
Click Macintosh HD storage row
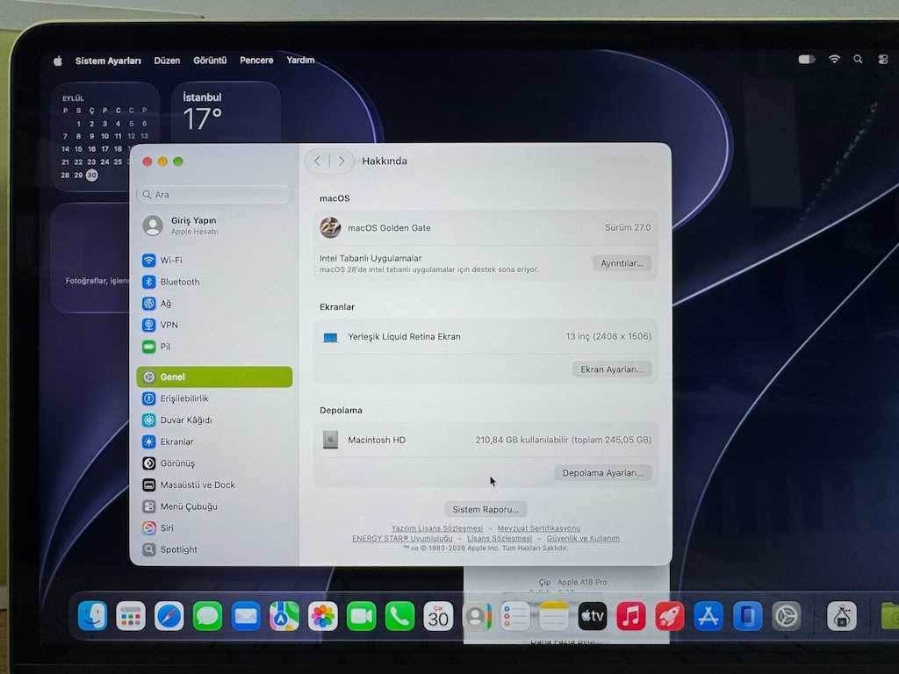coord(485,441)
